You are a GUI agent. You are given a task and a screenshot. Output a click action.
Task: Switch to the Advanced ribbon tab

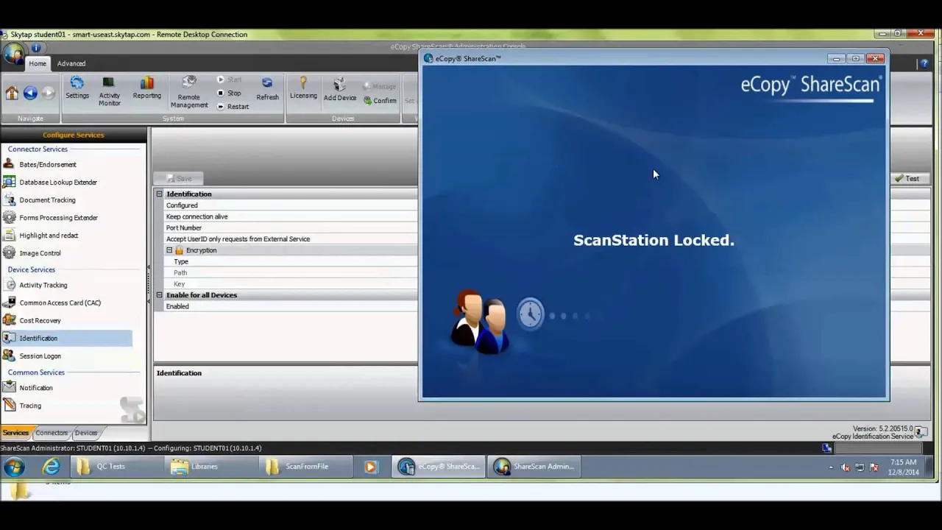click(71, 63)
